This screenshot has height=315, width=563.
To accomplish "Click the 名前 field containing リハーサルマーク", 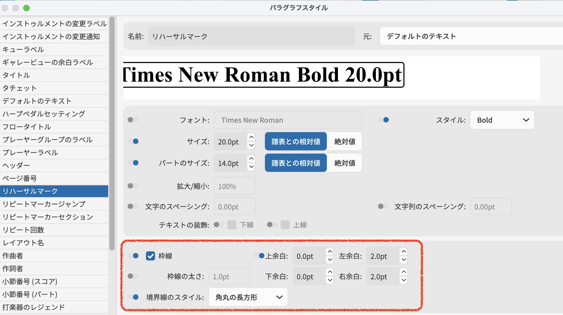I will (x=251, y=36).
